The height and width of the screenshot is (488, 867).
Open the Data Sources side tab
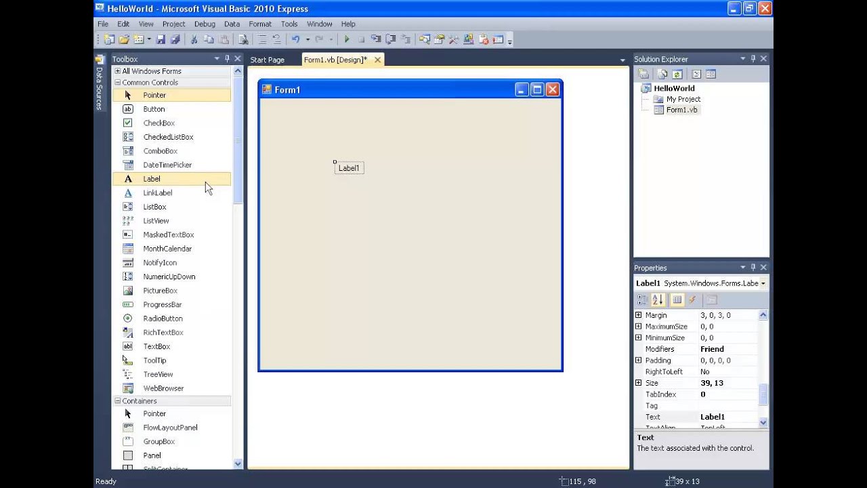tap(100, 83)
